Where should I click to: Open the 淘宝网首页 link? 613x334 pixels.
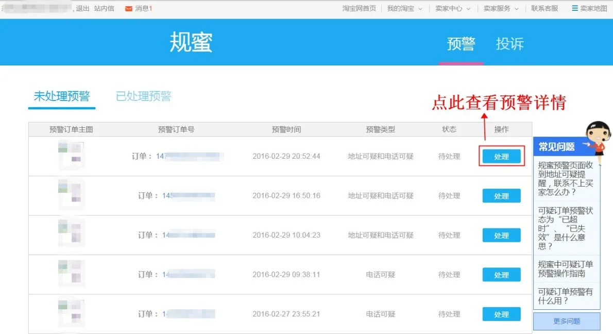coord(359,8)
